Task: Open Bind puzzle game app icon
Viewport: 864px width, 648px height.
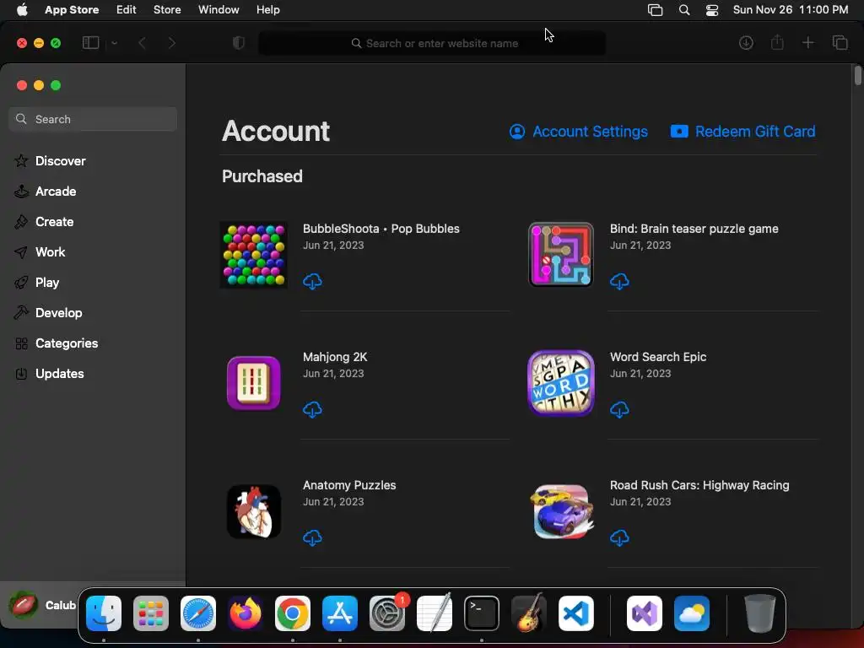Action: [561, 255]
